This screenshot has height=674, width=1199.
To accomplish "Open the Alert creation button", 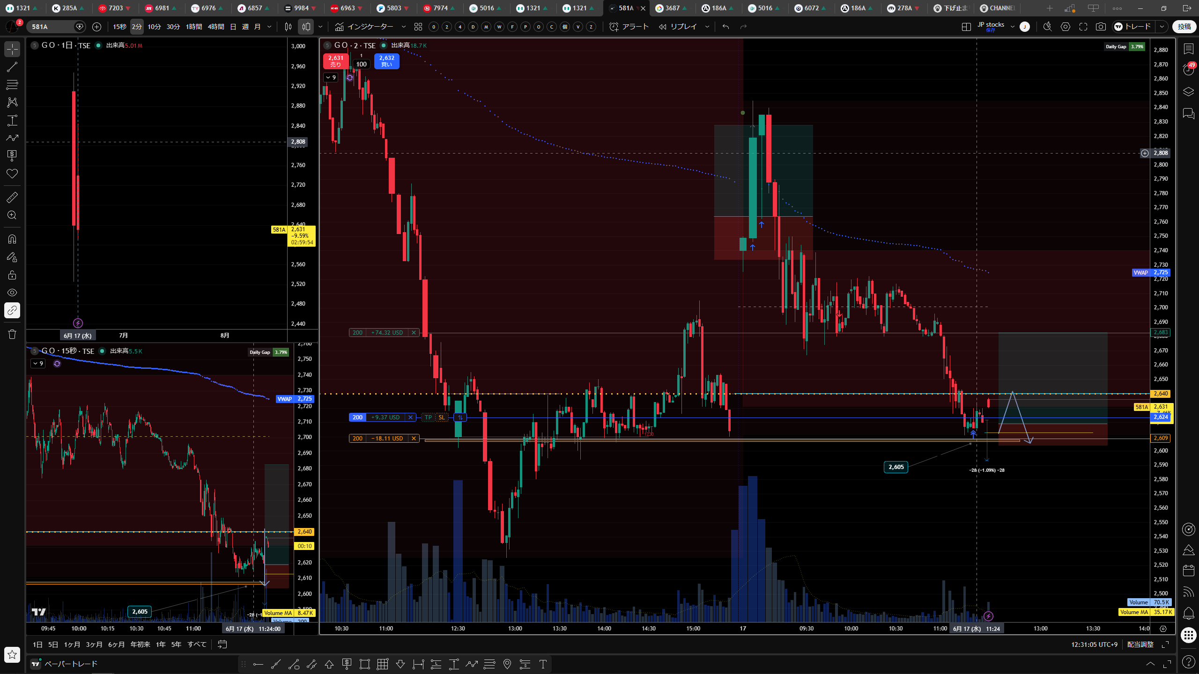I will click(629, 27).
